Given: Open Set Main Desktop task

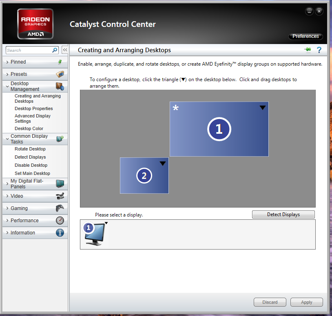Looking at the screenshot, I should coord(32,173).
